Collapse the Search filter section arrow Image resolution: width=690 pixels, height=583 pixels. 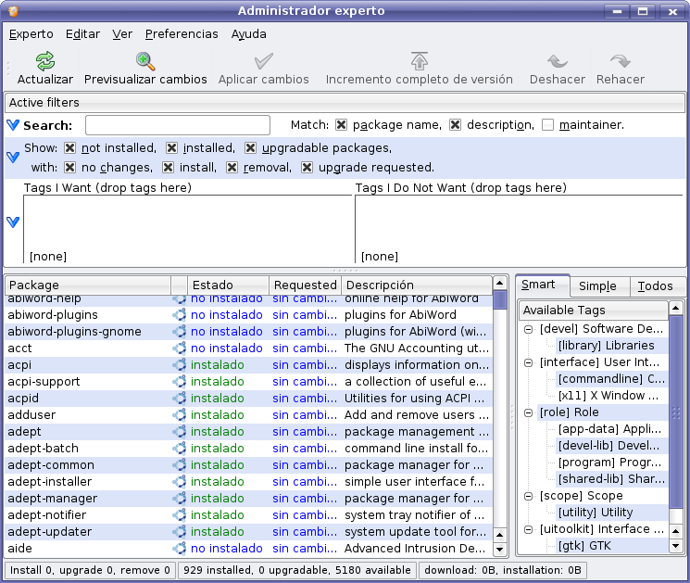[x=13, y=125]
